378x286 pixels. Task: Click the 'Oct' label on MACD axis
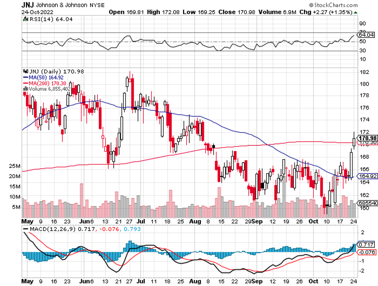pyautogui.click(x=313, y=281)
